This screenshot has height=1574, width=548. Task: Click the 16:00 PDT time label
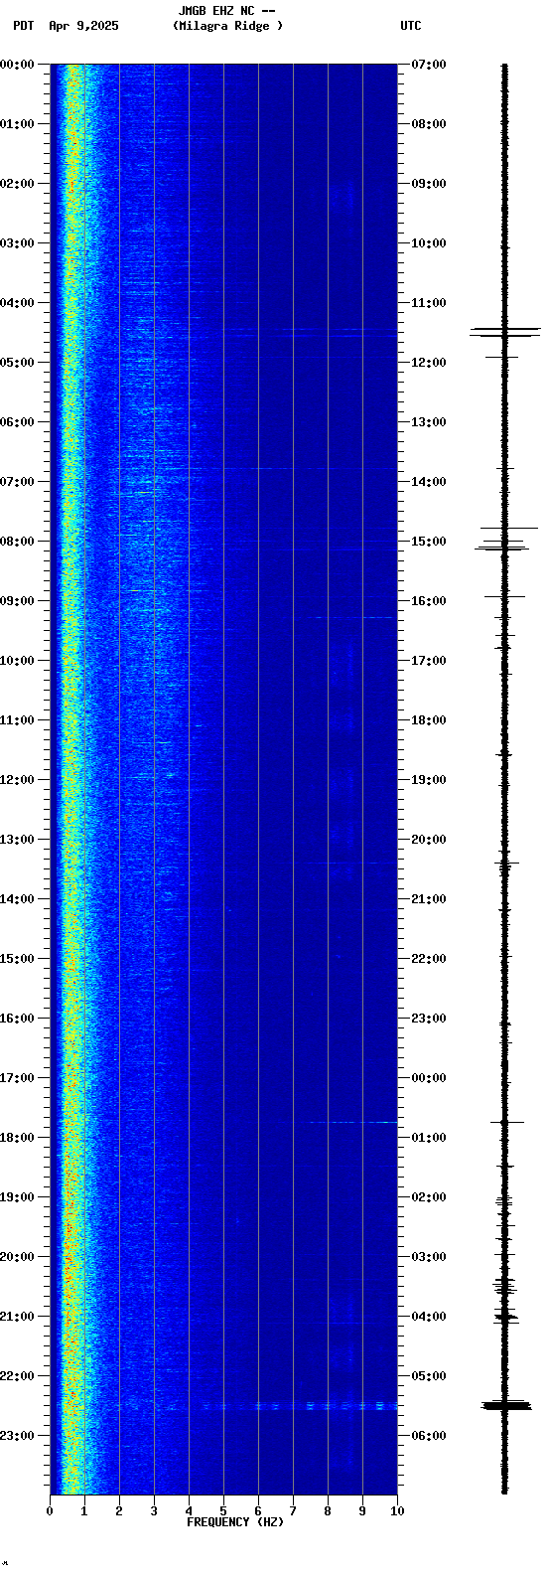pos(18,1019)
